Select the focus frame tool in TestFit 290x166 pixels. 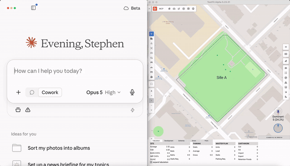click(x=152, y=48)
